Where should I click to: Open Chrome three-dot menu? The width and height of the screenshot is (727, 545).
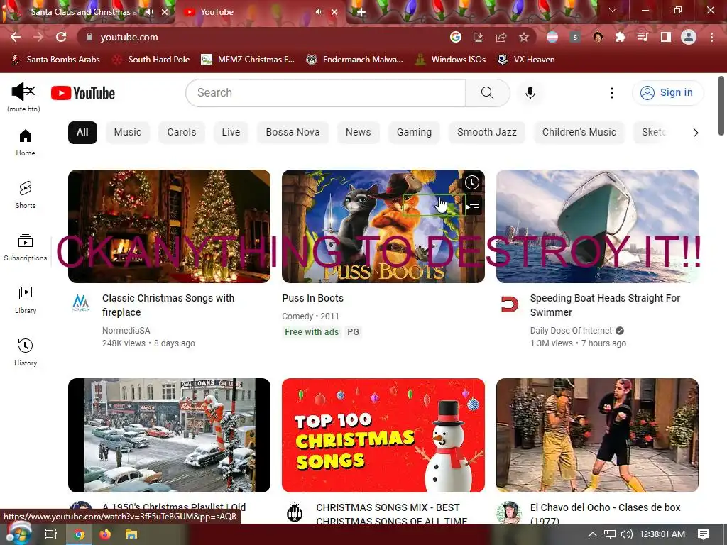point(711,37)
